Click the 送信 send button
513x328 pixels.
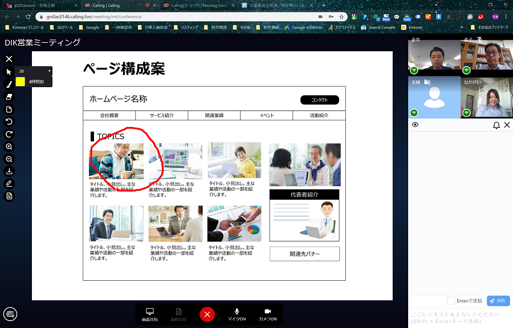[x=498, y=301]
